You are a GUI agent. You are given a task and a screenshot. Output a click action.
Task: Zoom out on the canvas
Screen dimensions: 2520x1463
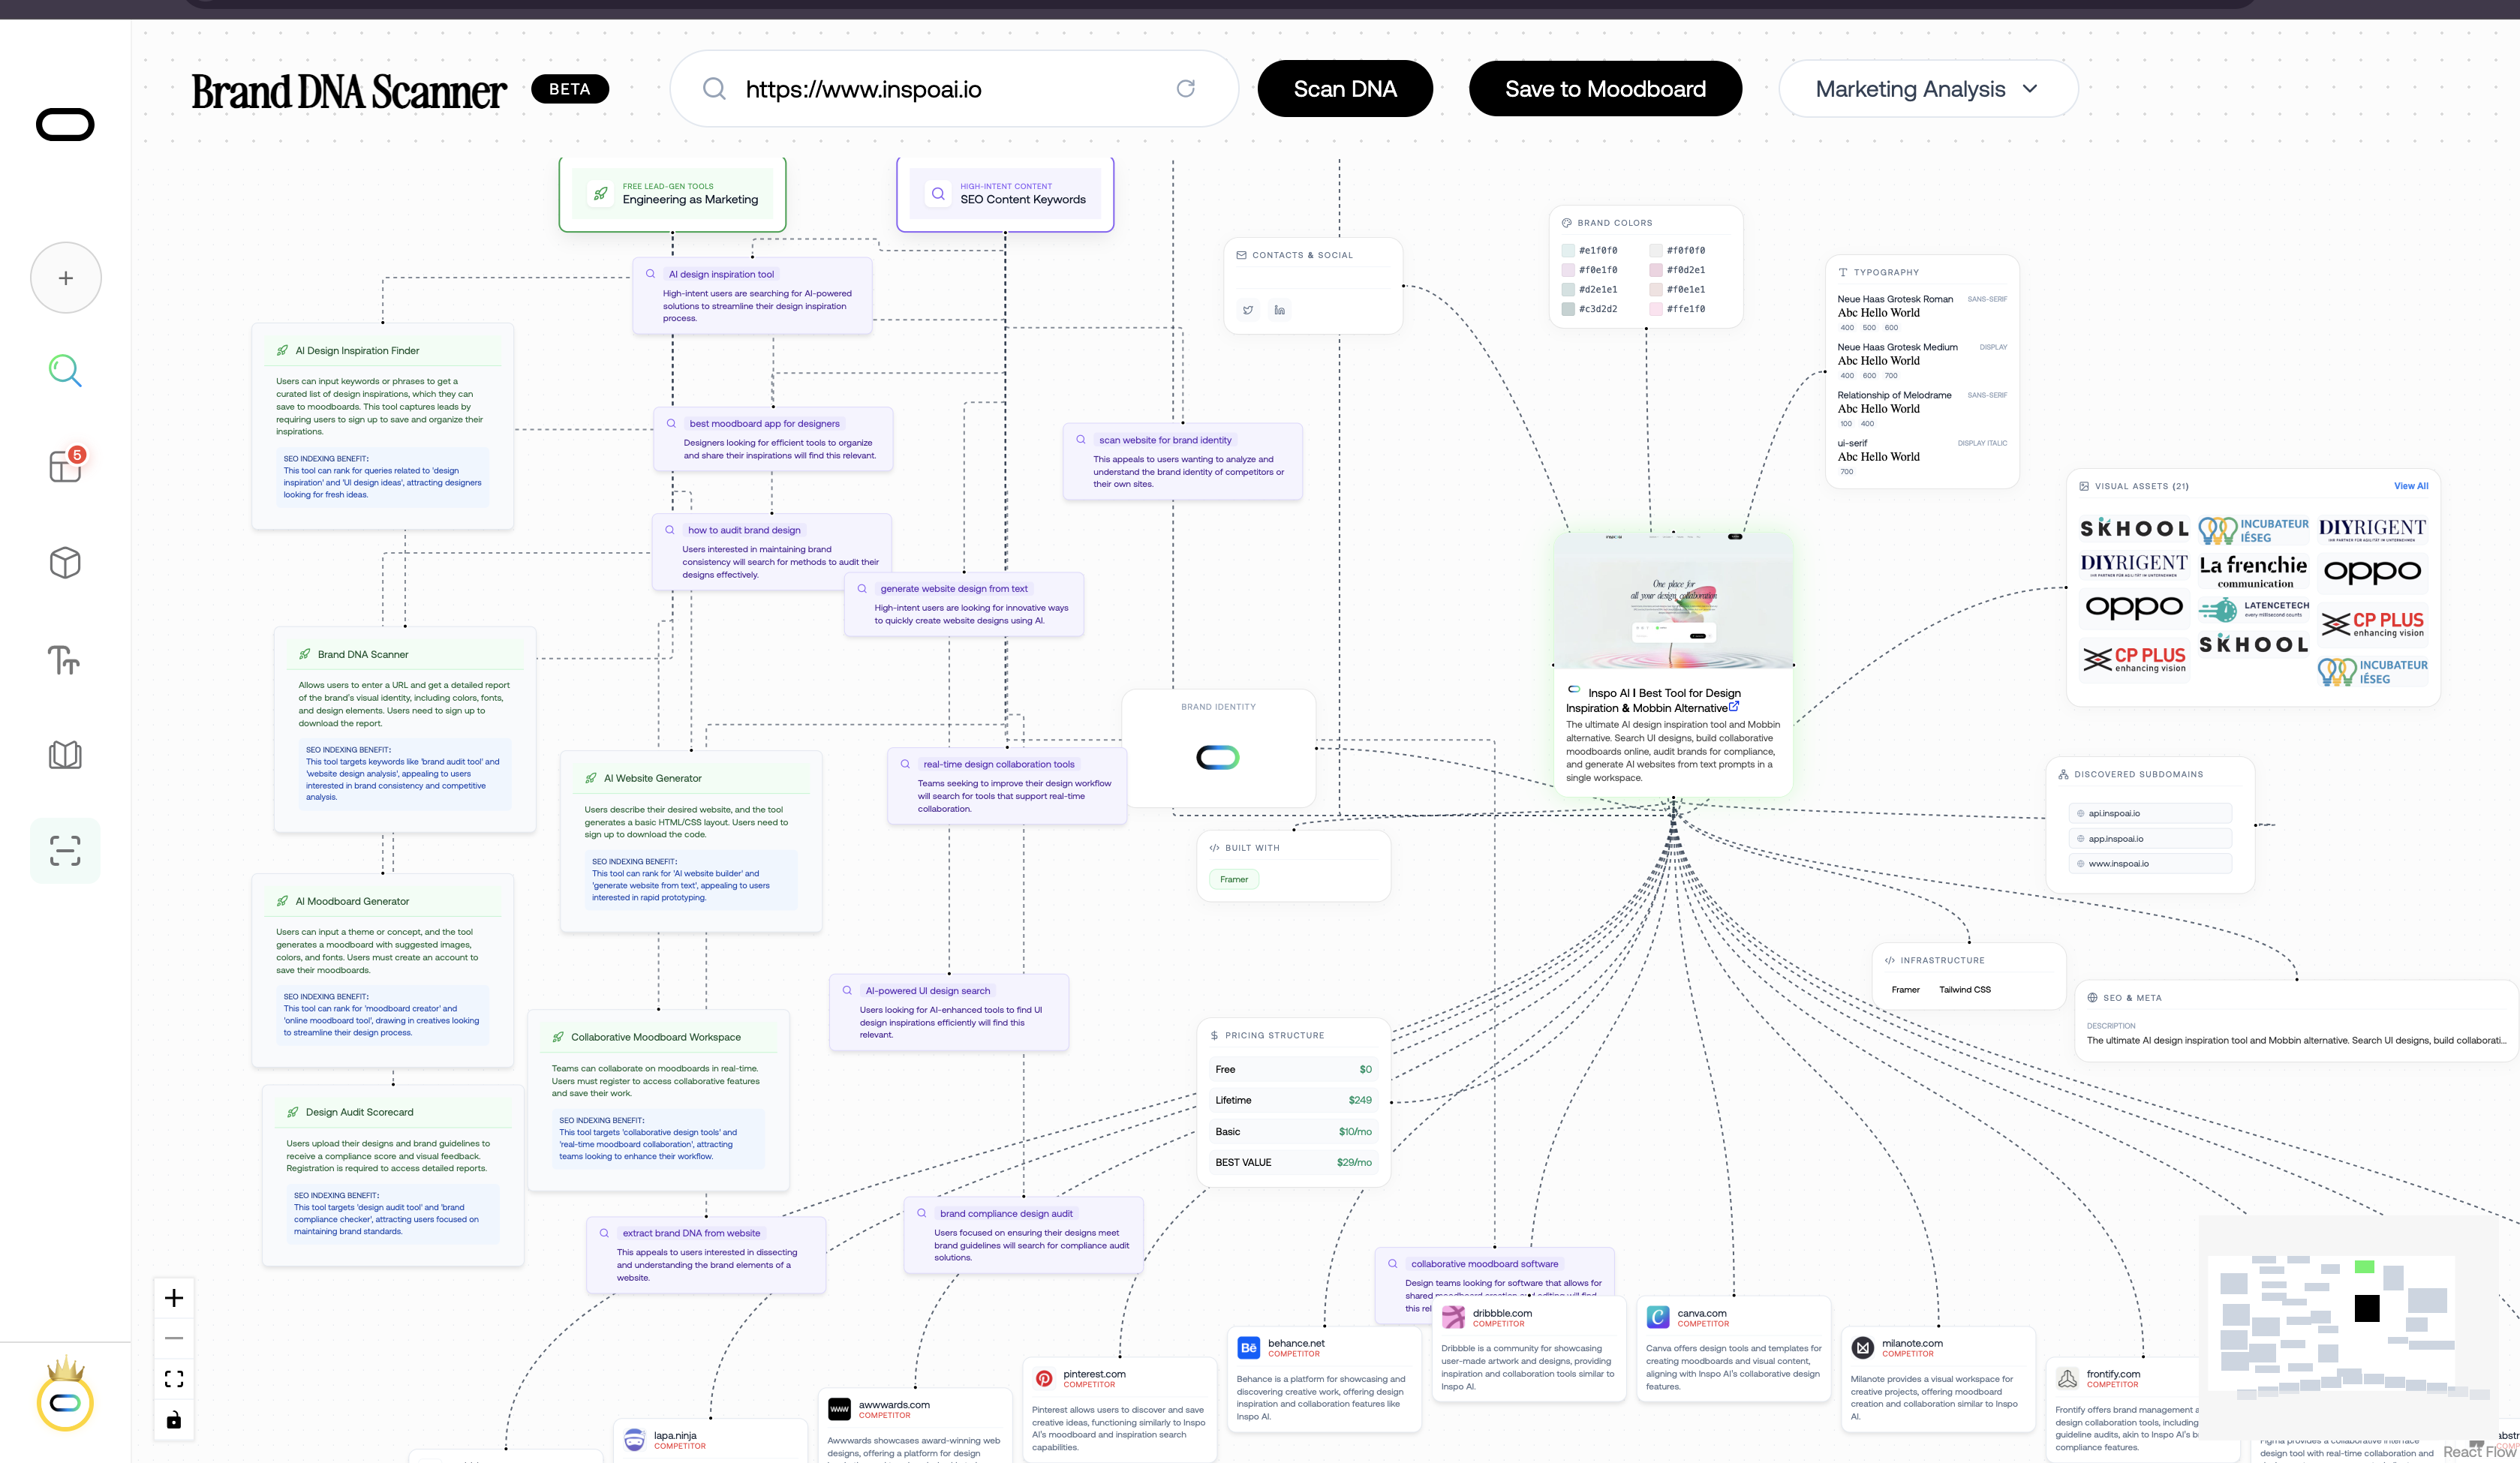click(174, 1338)
